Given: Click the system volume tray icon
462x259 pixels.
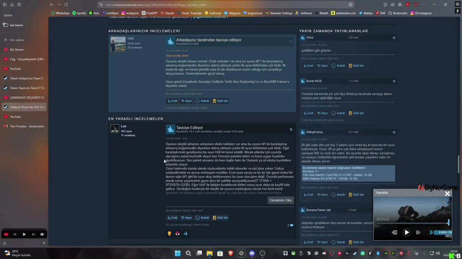Looking at the screenshot, I should pos(437,253).
